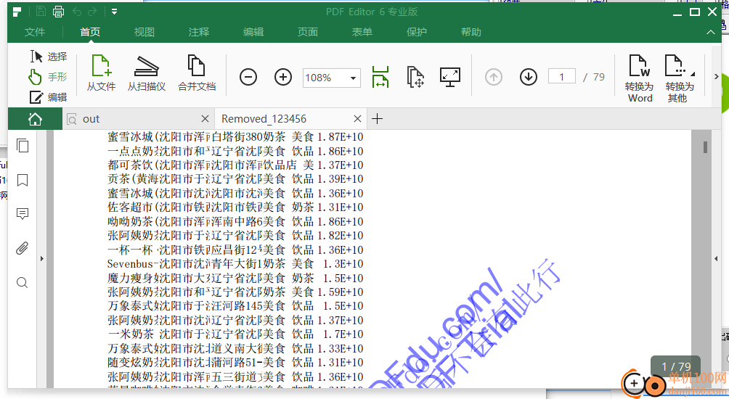Click 转换为其他 convert to other
This screenshot has width=729, height=399.
(x=680, y=78)
